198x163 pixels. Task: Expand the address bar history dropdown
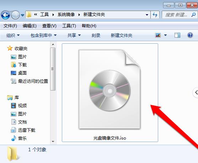pyautogui.click(x=147, y=15)
